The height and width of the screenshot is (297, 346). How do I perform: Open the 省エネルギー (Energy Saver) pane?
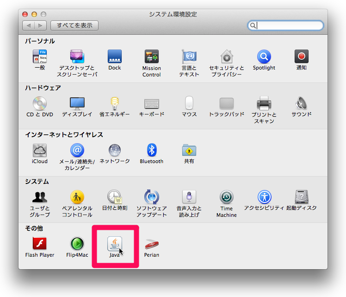click(x=115, y=103)
